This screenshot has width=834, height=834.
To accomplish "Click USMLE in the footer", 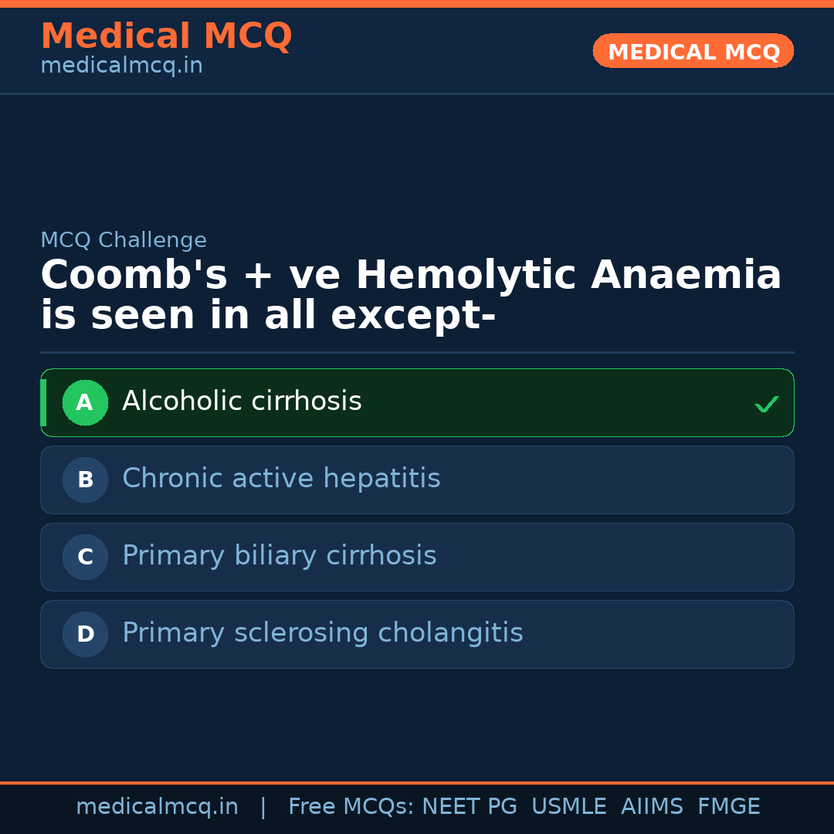I will pos(569,807).
